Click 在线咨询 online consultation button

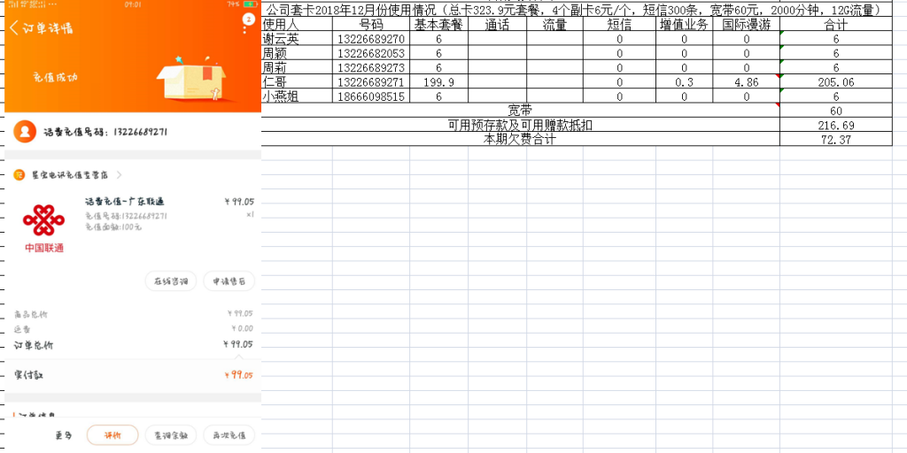coord(171,281)
